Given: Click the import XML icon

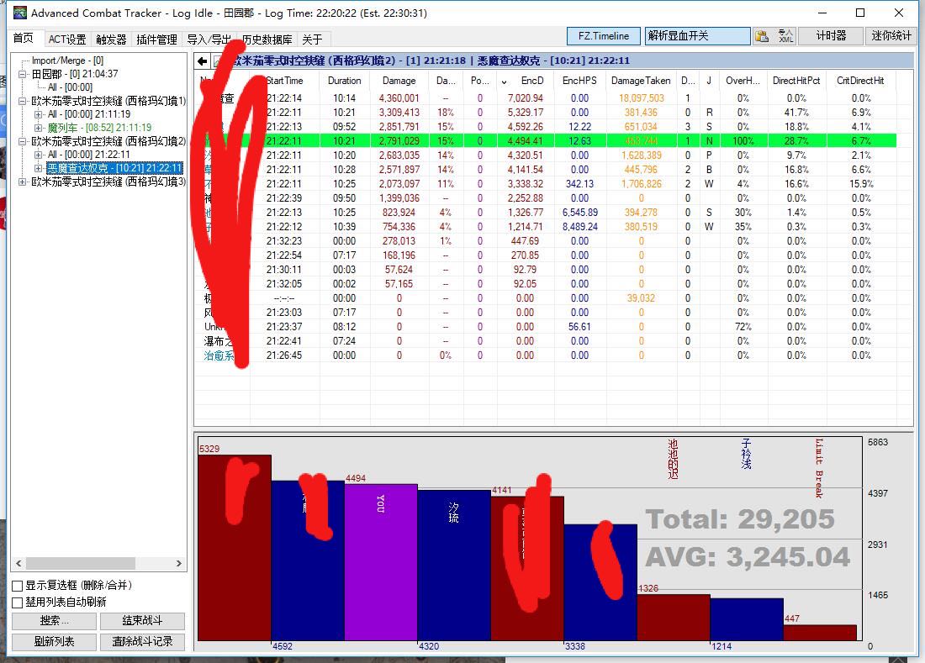Looking at the screenshot, I should 785,36.
